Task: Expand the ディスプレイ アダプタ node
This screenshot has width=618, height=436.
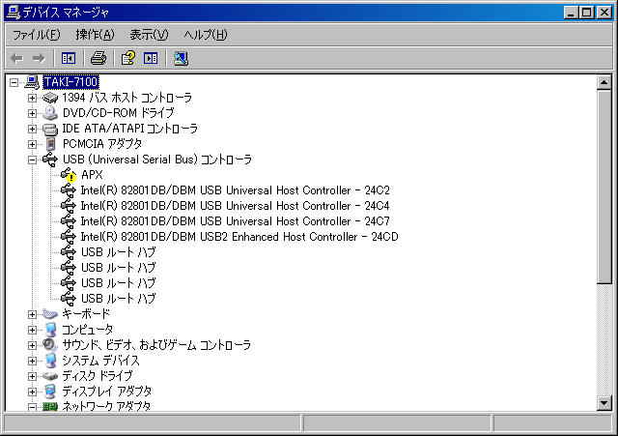Action: click(32, 392)
